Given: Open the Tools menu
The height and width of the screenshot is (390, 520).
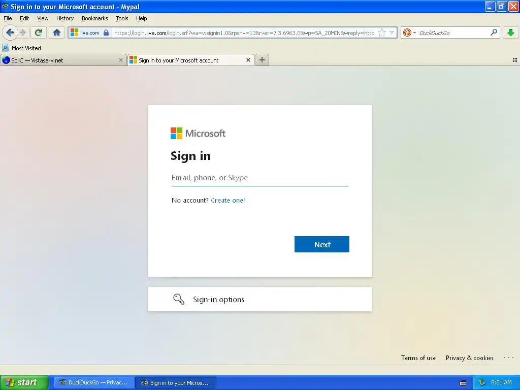Looking at the screenshot, I should pyautogui.click(x=122, y=18).
